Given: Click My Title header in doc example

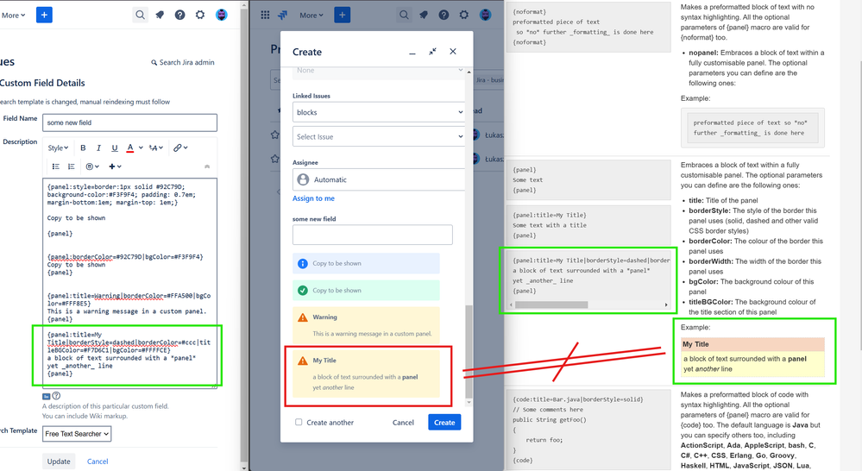Looking at the screenshot, I should [x=752, y=344].
